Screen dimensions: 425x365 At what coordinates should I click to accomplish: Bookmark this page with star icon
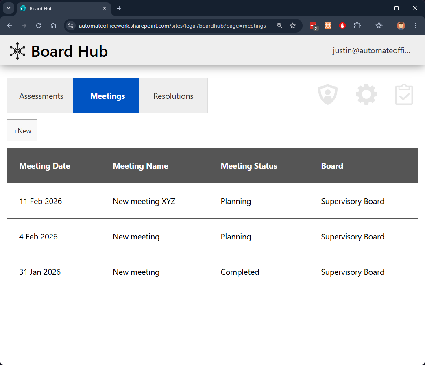point(293,26)
